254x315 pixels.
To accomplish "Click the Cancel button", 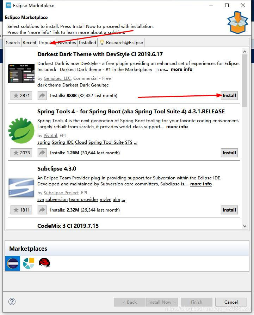I will (231, 302).
